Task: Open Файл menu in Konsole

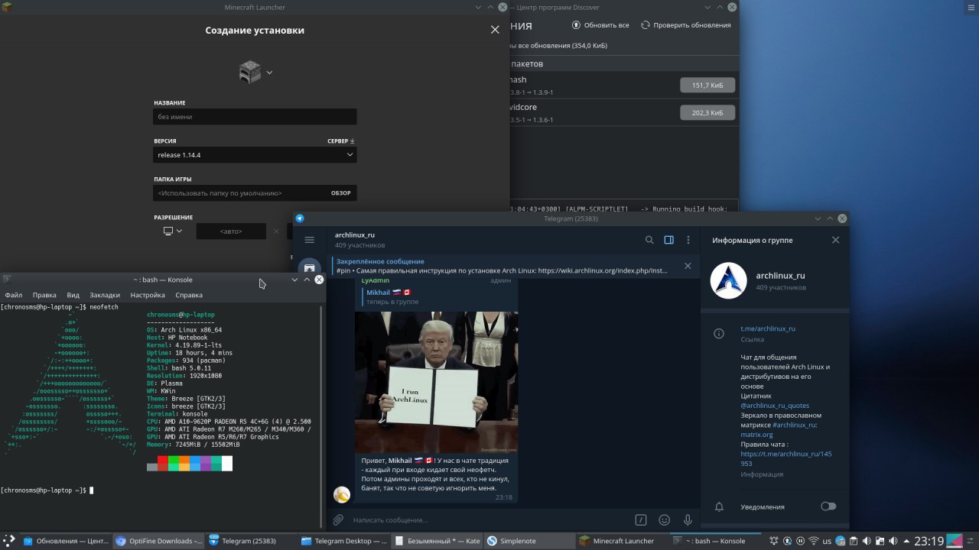Action: [x=14, y=295]
